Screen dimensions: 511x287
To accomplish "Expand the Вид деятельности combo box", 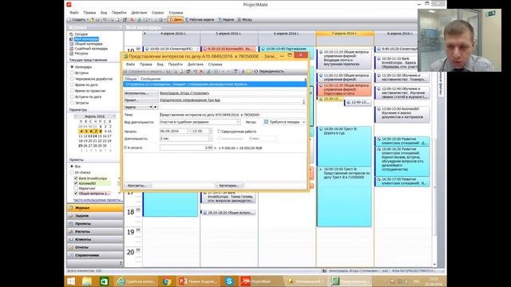I will pos(239,122).
